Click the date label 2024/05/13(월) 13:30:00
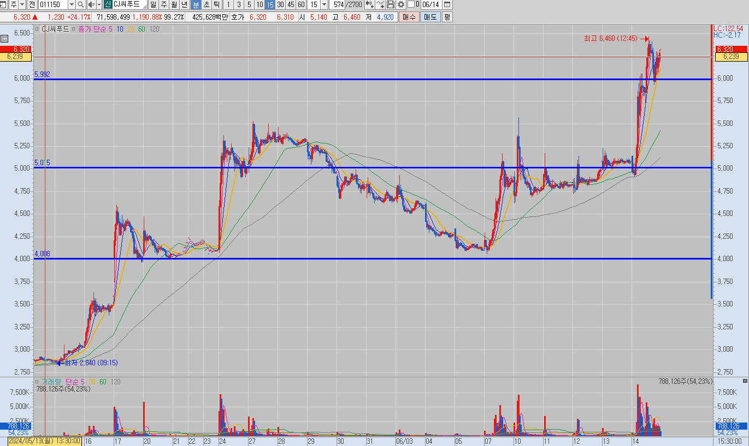This screenshot has height=446, width=749. point(45,441)
